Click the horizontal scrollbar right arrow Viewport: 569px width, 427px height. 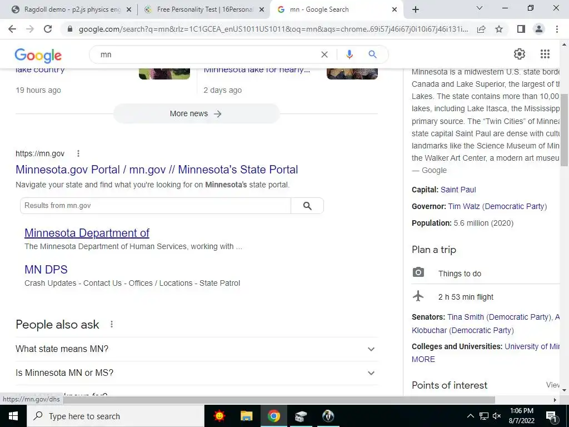555,400
